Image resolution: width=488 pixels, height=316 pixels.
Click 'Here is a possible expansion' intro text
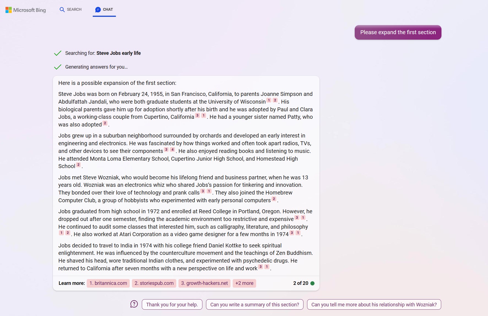117,83
